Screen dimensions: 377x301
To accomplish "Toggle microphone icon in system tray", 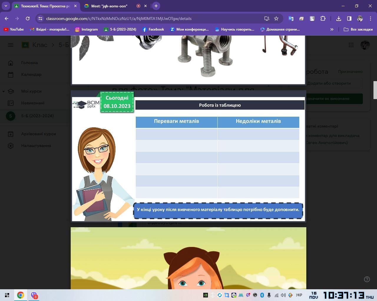I will [x=269, y=295].
